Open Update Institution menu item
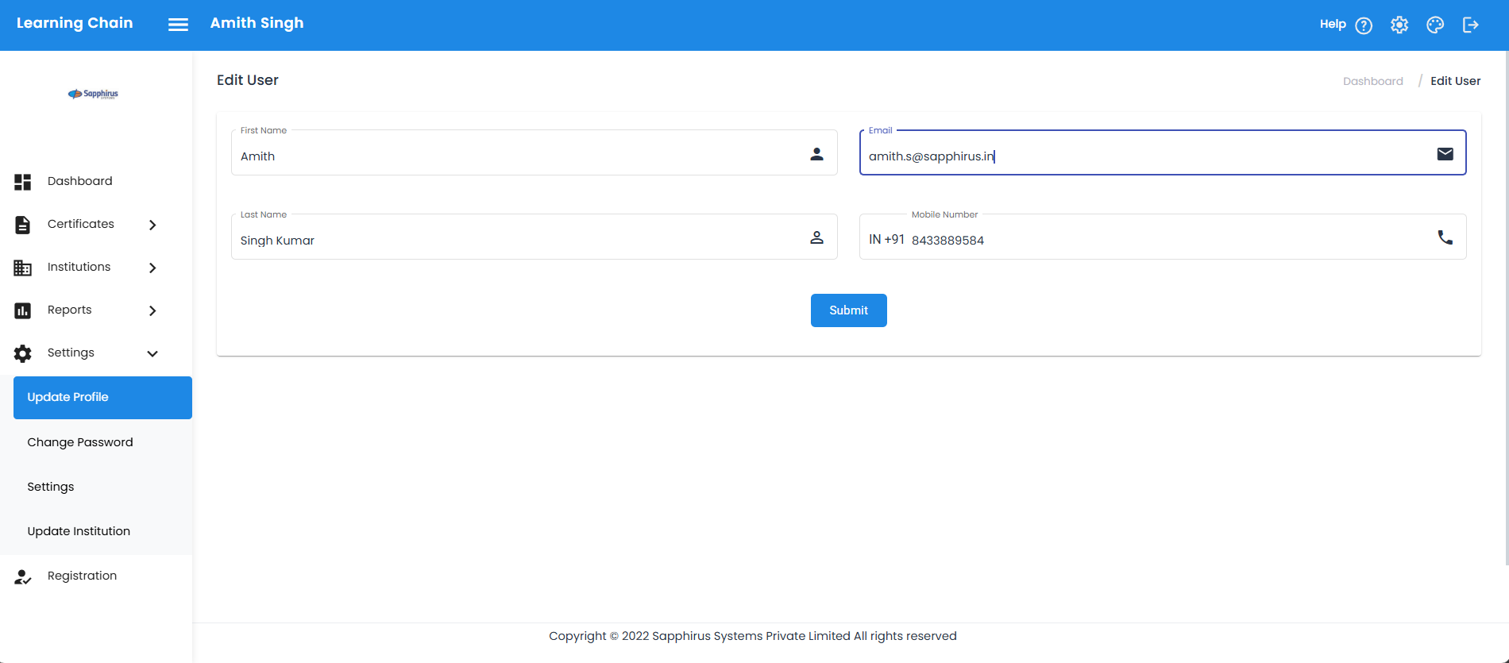 click(x=79, y=531)
